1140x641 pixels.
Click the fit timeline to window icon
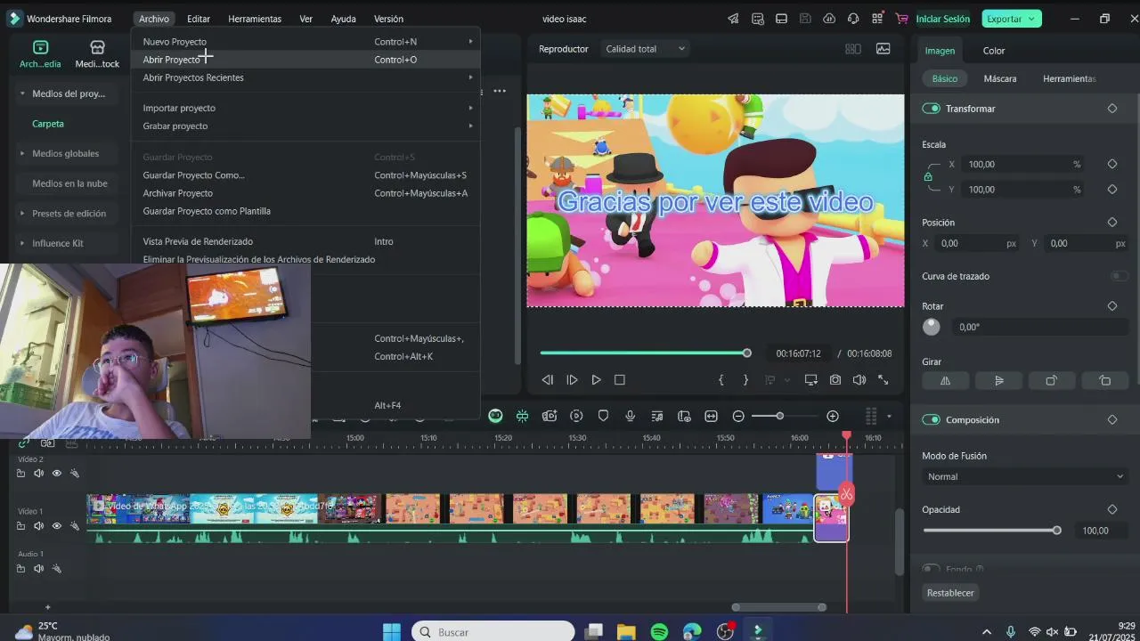click(x=711, y=416)
